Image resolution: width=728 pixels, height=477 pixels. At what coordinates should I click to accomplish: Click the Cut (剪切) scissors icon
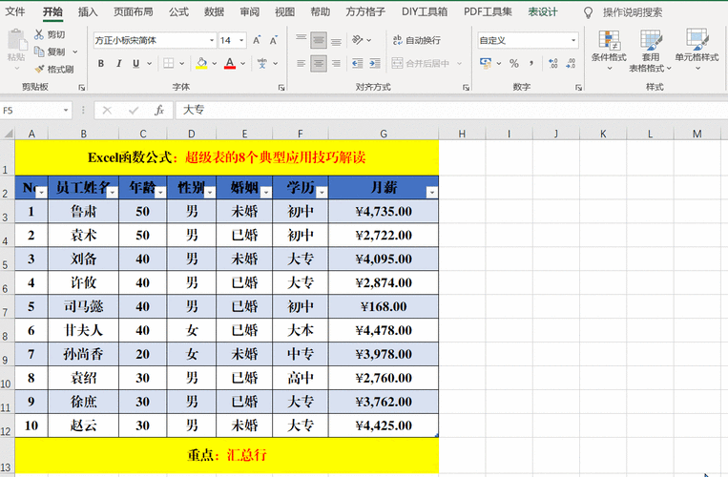(39, 34)
